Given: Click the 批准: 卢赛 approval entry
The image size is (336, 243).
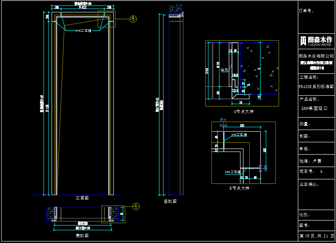Looking at the screenshot, I should 310,161.
